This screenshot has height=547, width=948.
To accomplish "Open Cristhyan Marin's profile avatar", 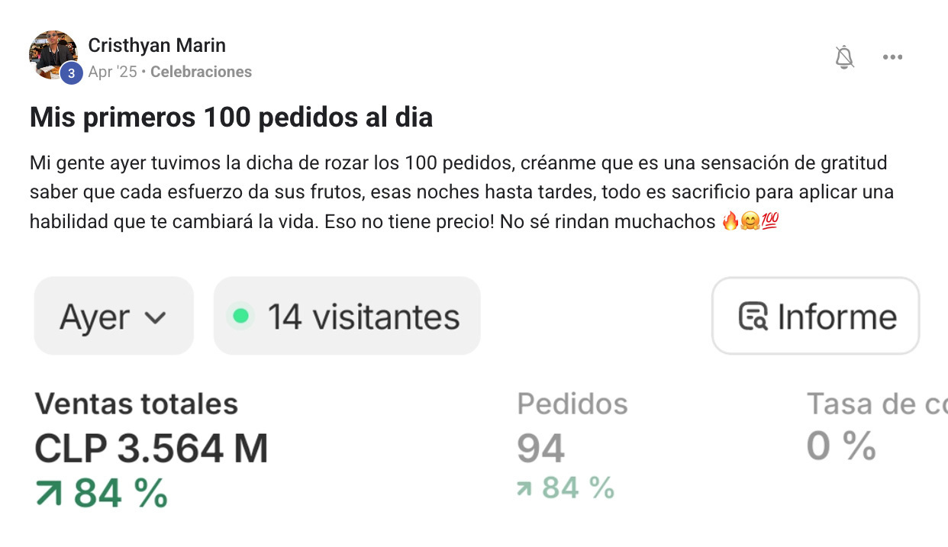I will coord(53,55).
